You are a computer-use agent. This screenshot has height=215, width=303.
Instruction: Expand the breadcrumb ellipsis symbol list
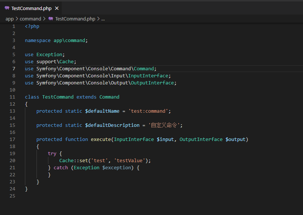pyautogui.click(x=103, y=19)
